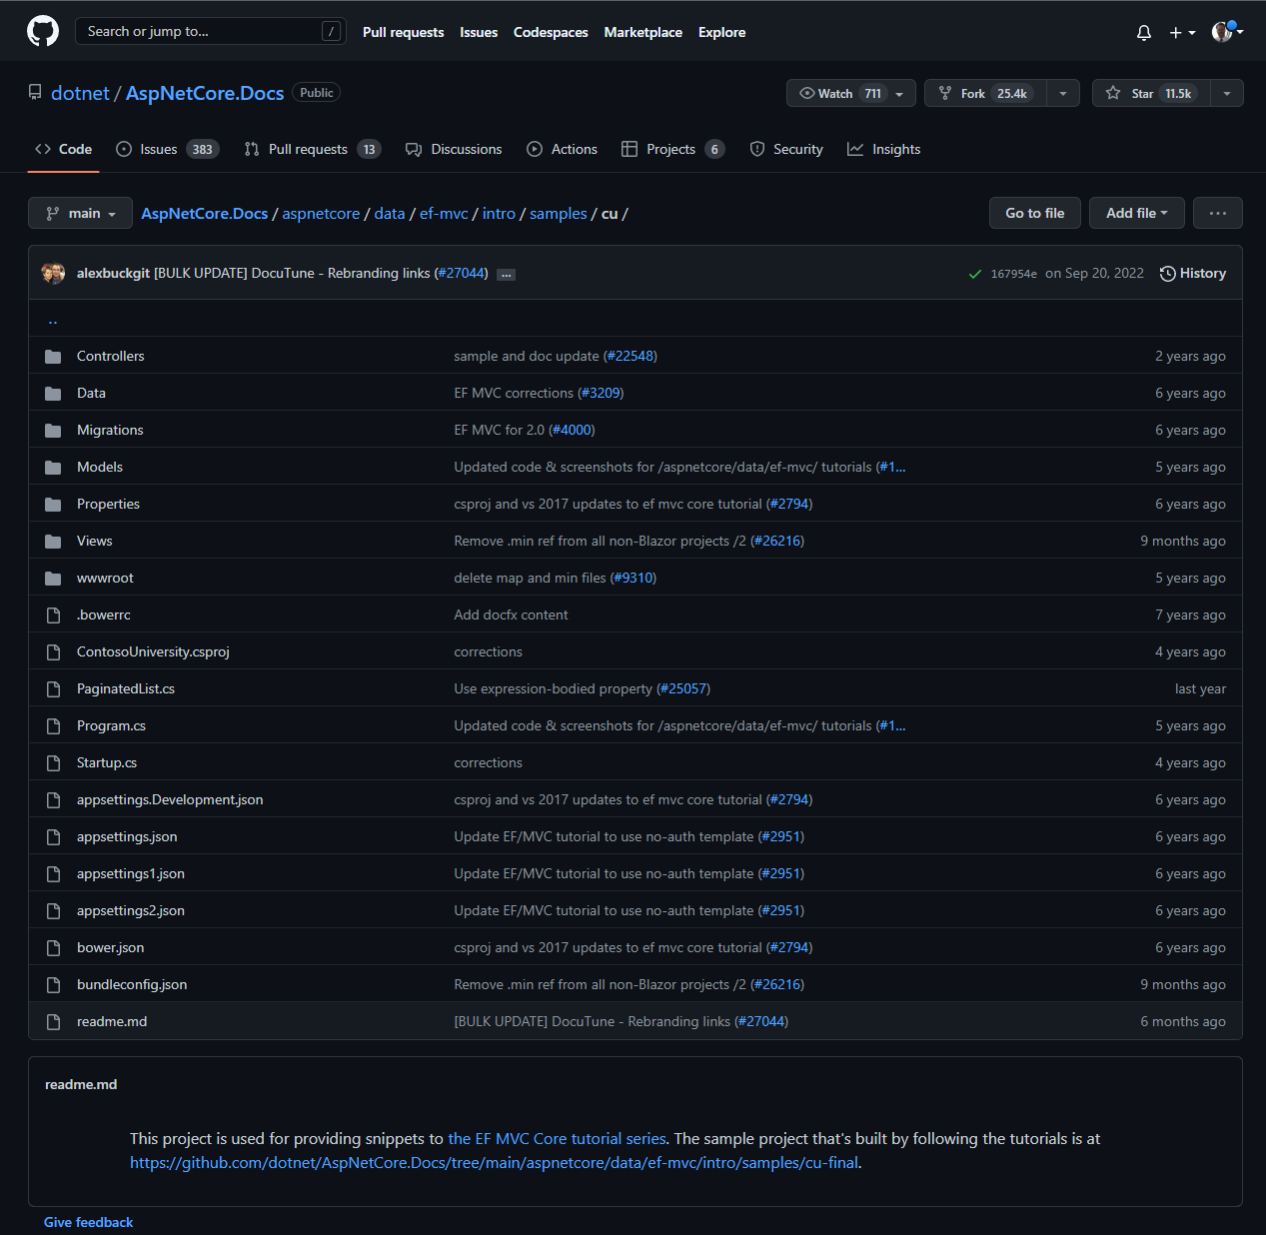Open Marketplace in top navigation
This screenshot has height=1235, width=1266.
tap(642, 32)
